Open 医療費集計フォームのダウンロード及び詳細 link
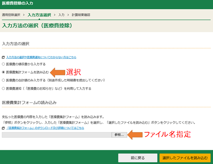This screenshot has width=213, height=164. click(x=45, y=128)
